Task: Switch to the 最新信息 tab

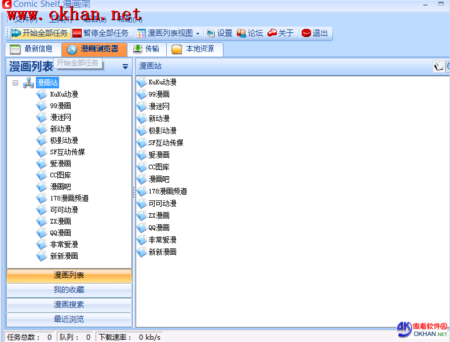Action: (x=33, y=49)
